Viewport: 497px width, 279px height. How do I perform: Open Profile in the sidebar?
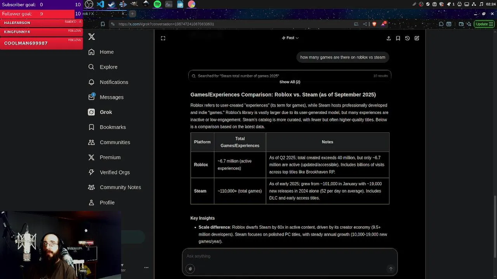point(101,203)
